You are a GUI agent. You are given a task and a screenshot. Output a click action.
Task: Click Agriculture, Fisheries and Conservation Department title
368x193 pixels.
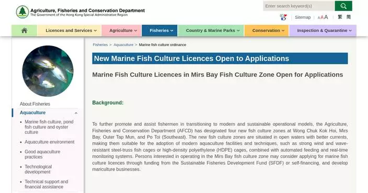(87, 10)
